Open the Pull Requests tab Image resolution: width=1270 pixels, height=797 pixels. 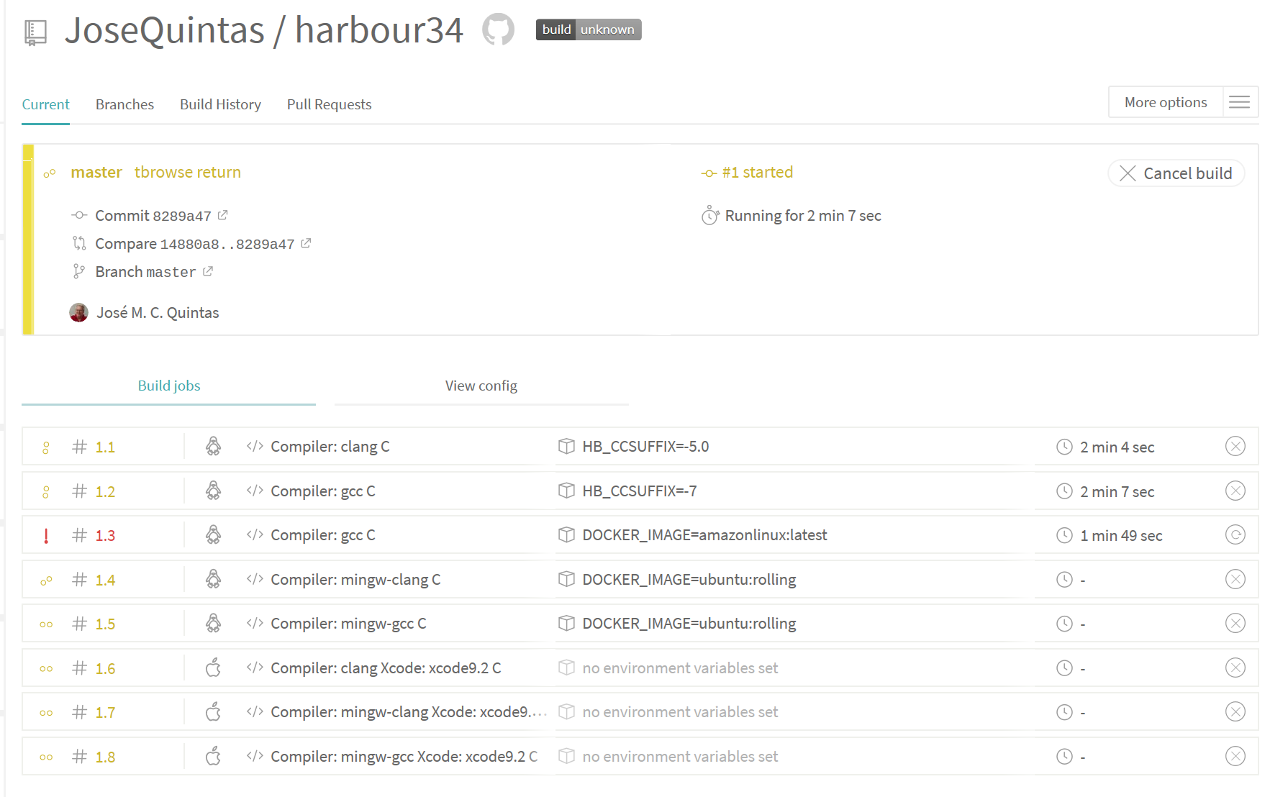329,104
